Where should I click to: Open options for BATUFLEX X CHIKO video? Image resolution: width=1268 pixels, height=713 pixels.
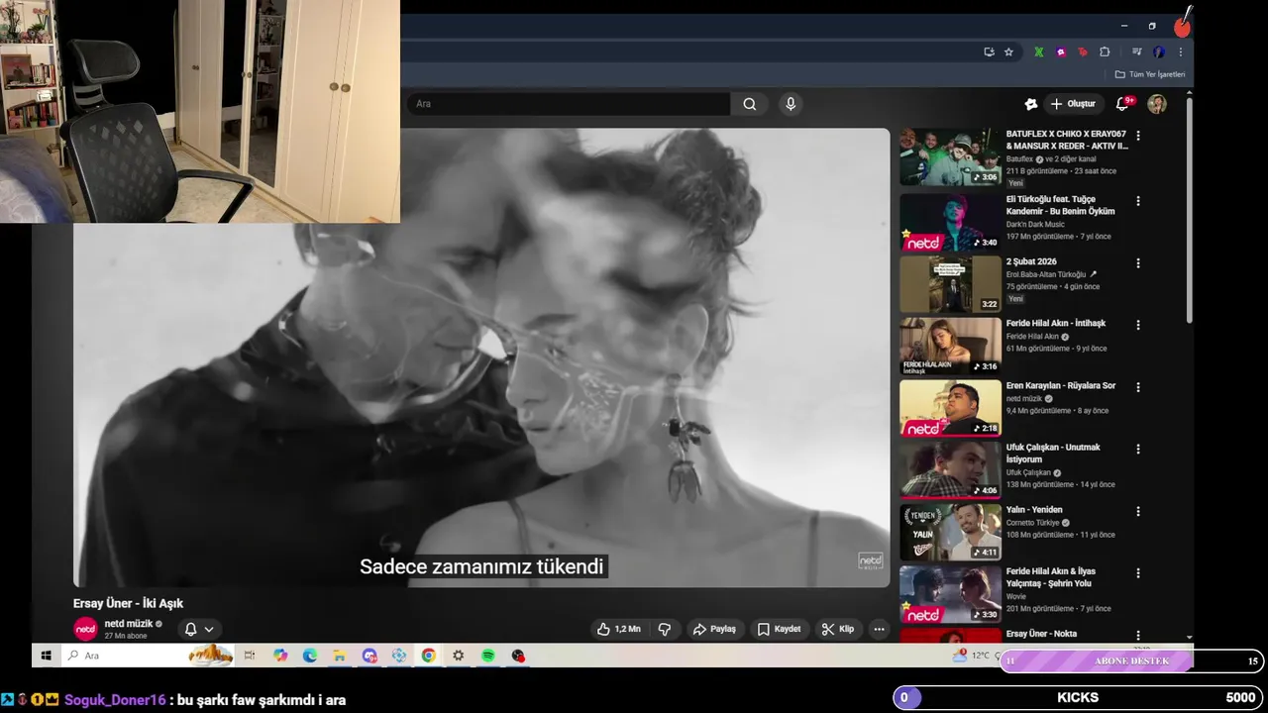click(x=1137, y=136)
